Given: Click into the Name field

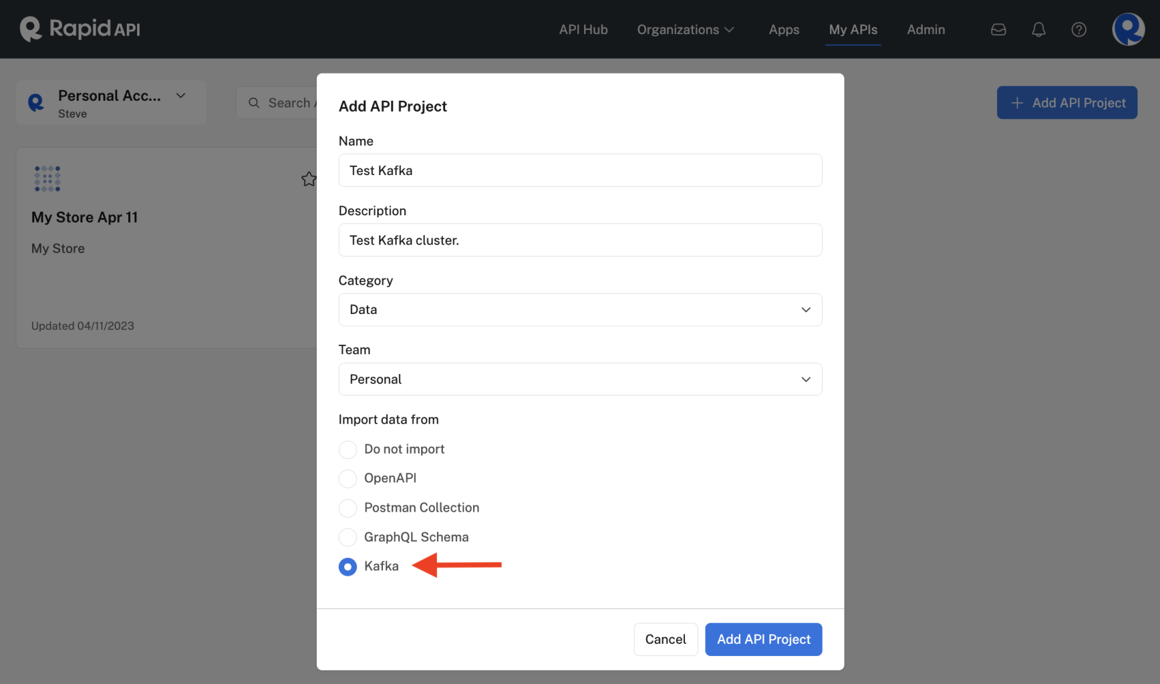Looking at the screenshot, I should click(x=580, y=170).
